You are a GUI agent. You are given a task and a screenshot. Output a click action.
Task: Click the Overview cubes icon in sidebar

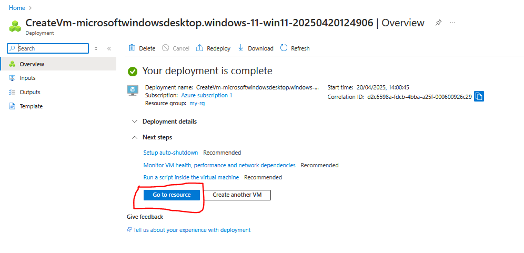(13, 64)
